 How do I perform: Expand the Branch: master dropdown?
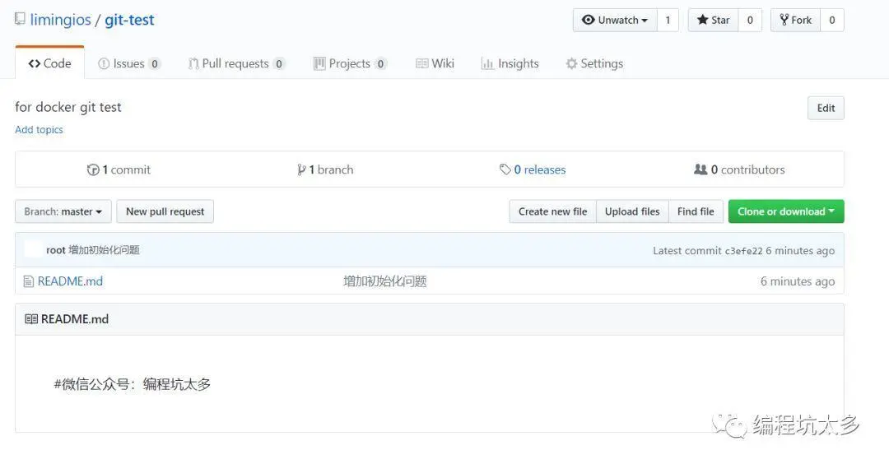[x=63, y=211]
